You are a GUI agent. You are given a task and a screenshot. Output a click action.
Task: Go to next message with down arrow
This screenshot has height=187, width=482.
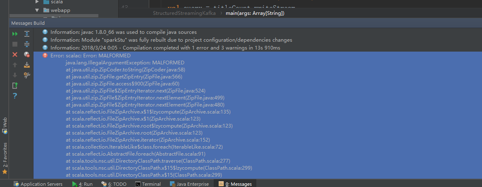pyautogui.click(x=15, y=75)
